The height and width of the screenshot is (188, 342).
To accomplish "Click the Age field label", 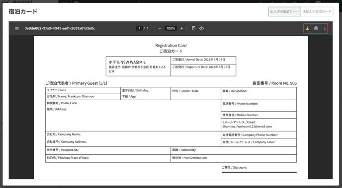I will [x=129, y=96].
